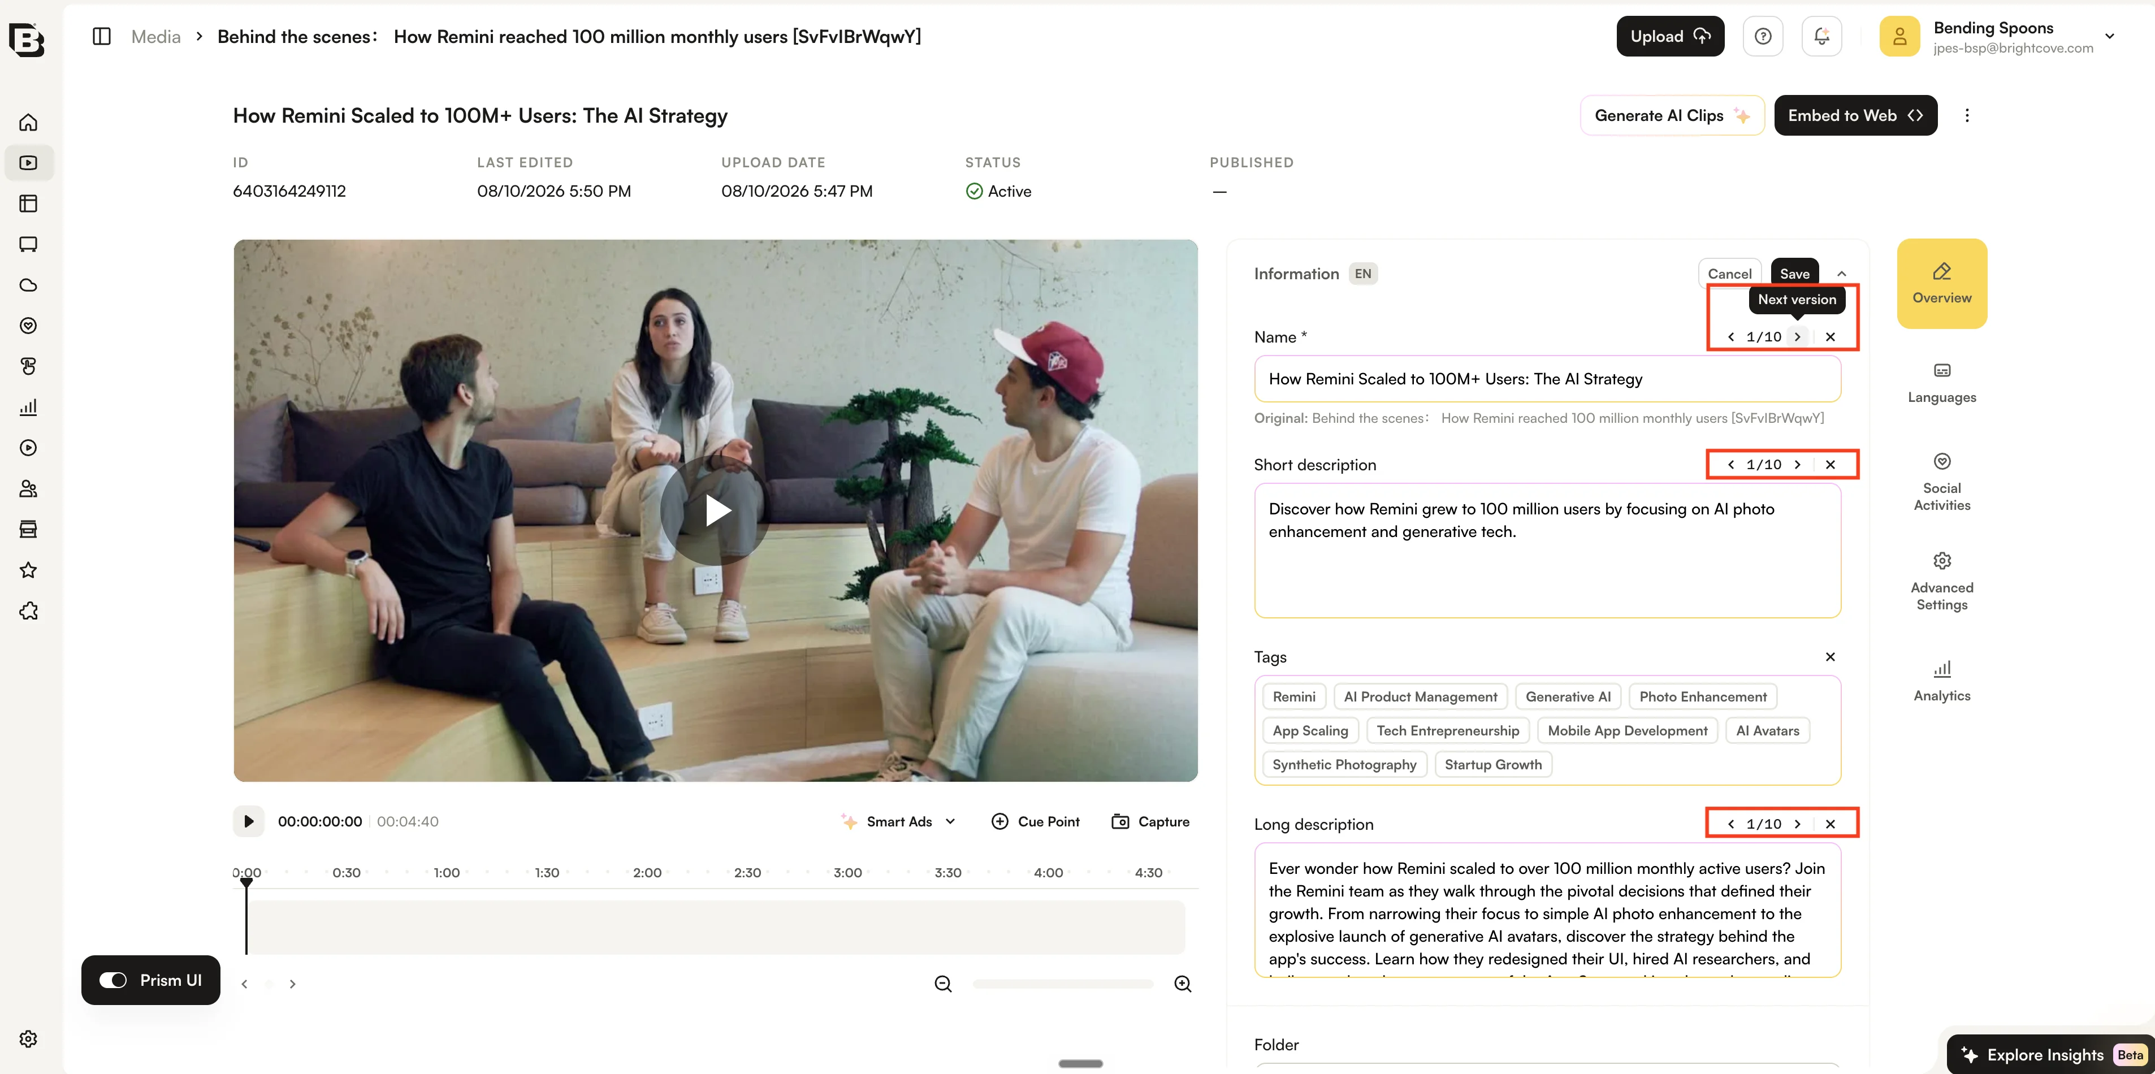Open the Media library sidebar icon
The image size is (2155, 1074).
pos(28,163)
